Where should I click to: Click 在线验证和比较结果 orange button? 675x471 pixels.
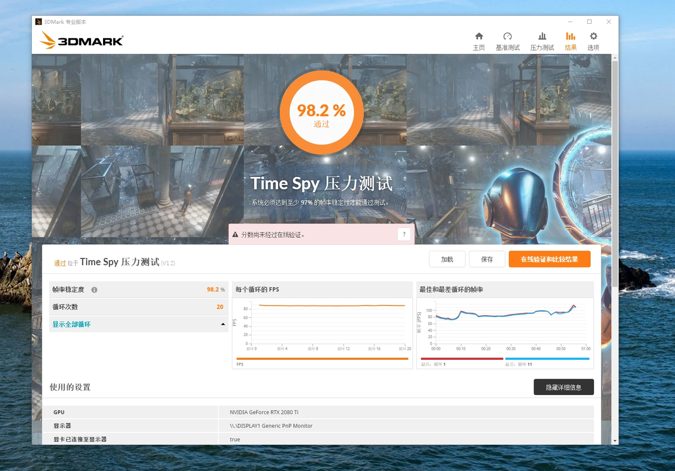[x=549, y=259]
